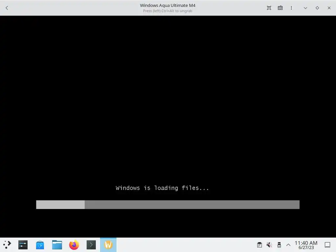Open Dolphin file manager

(x=57, y=245)
